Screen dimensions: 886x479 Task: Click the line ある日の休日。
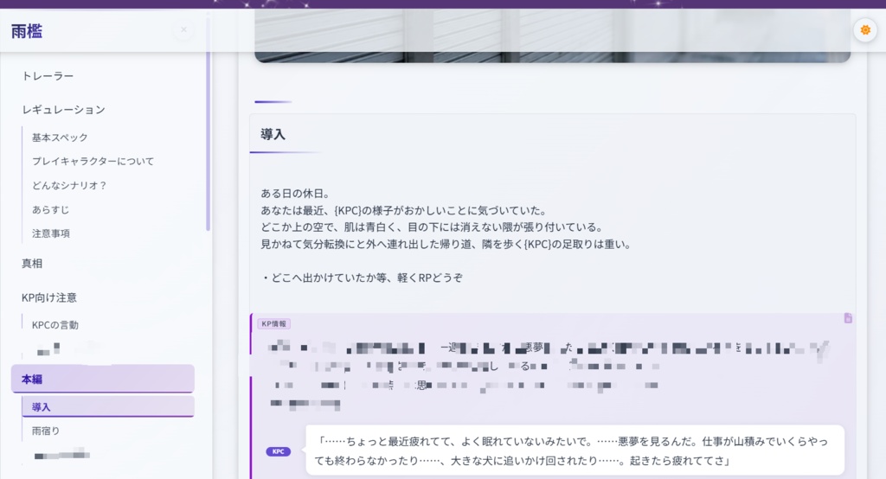295,193
